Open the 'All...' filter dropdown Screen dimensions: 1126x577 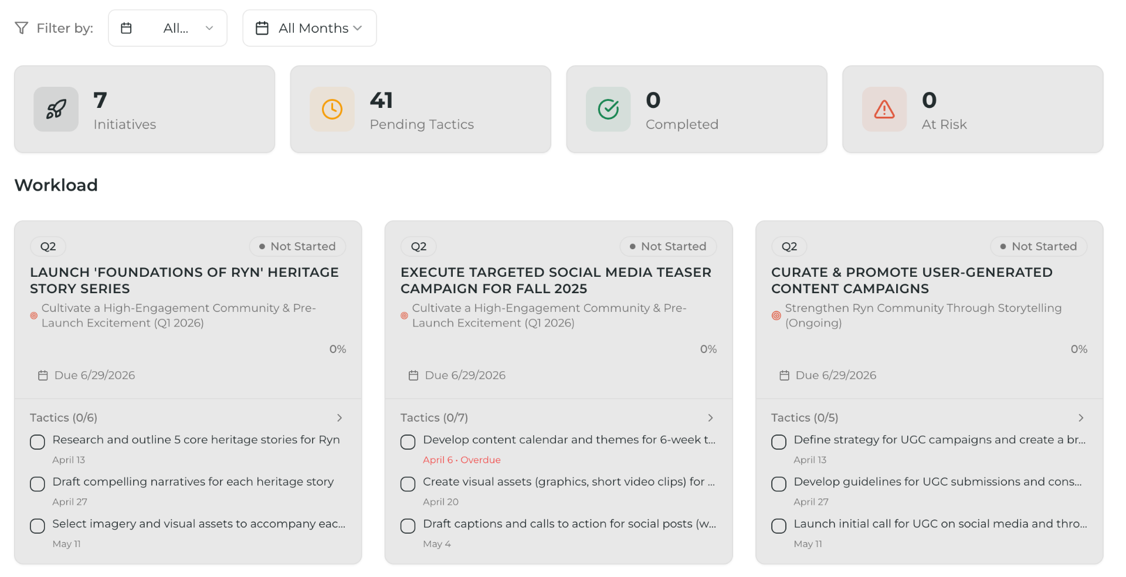point(168,28)
